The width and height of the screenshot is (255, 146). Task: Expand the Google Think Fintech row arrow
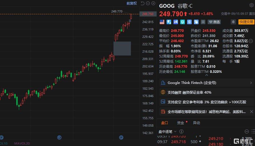(x=251, y=83)
